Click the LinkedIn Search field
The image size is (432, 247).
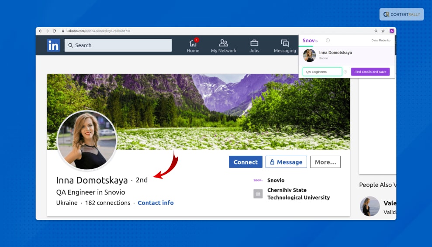(118, 45)
